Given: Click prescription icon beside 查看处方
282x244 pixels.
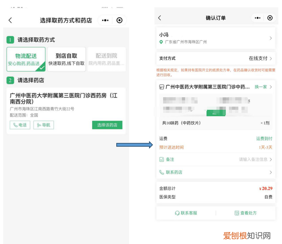Looking at the screenshot, I should point(237,213).
